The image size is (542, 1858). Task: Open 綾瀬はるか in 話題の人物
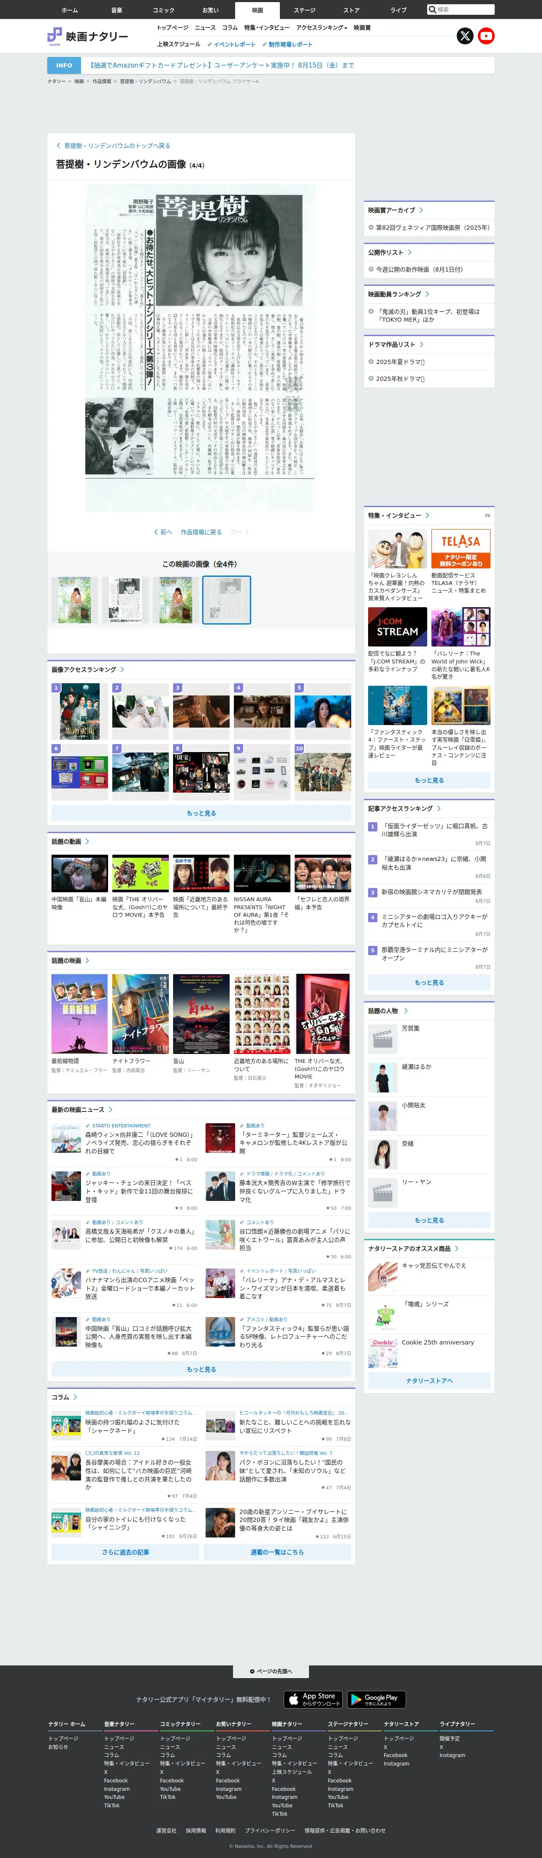pos(417,1067)
